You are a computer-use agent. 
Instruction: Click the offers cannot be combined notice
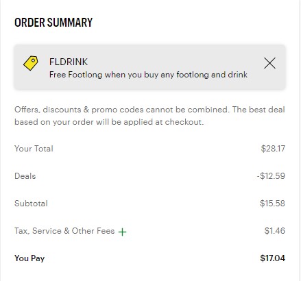pos(149,116)
